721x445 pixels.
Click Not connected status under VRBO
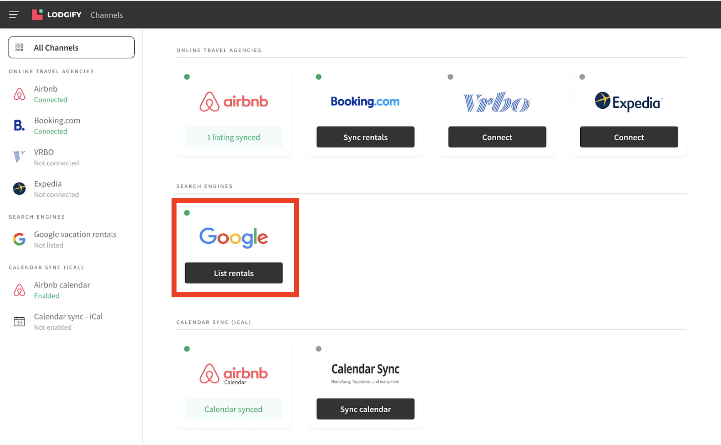(x=56, y=163)
